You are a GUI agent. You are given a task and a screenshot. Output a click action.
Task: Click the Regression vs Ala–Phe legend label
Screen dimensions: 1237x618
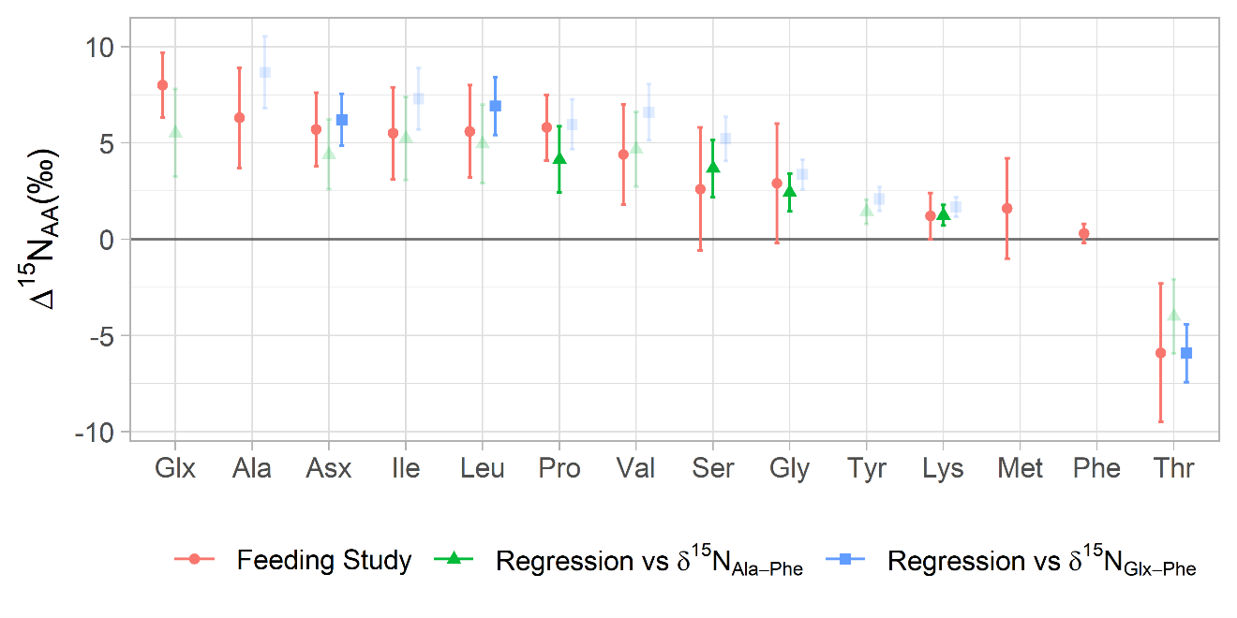click(x=648, y=562)
